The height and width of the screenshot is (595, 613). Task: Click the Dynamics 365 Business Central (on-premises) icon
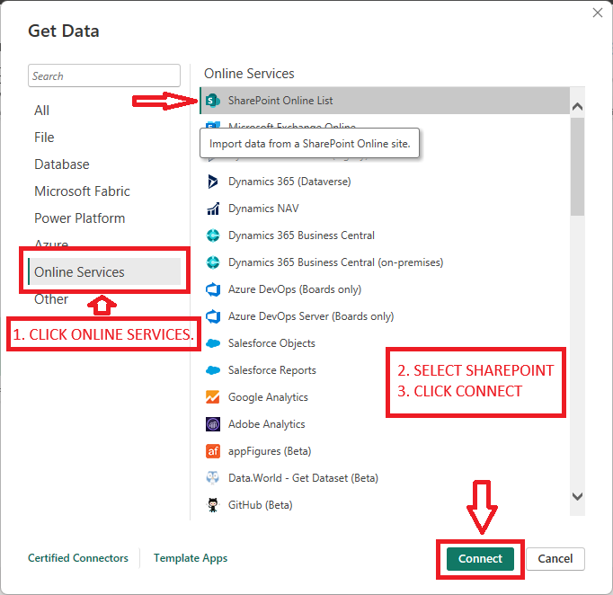coord(213,262)
